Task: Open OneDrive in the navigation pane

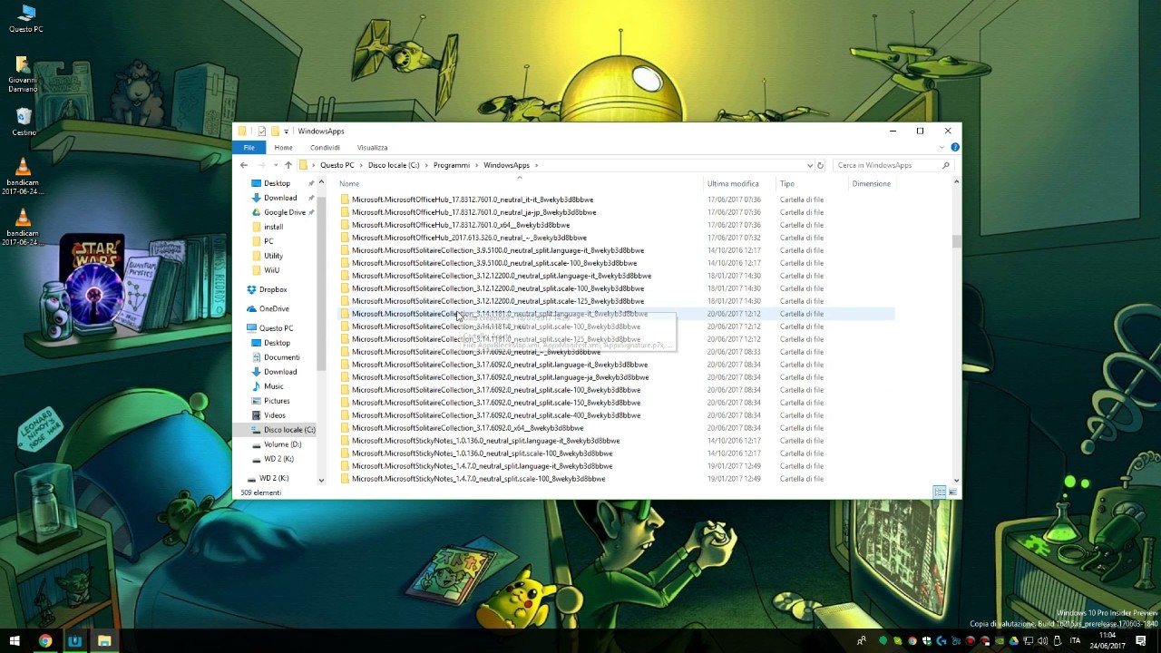Action: [274, 308]
